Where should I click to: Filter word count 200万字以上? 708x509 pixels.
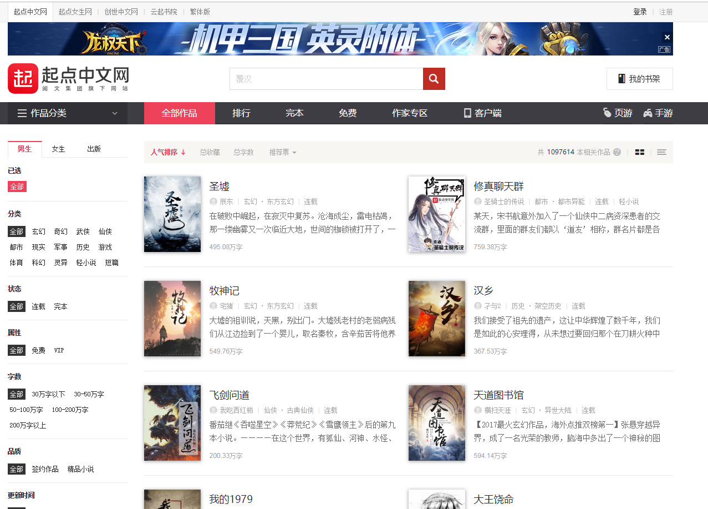coord(28,425)
